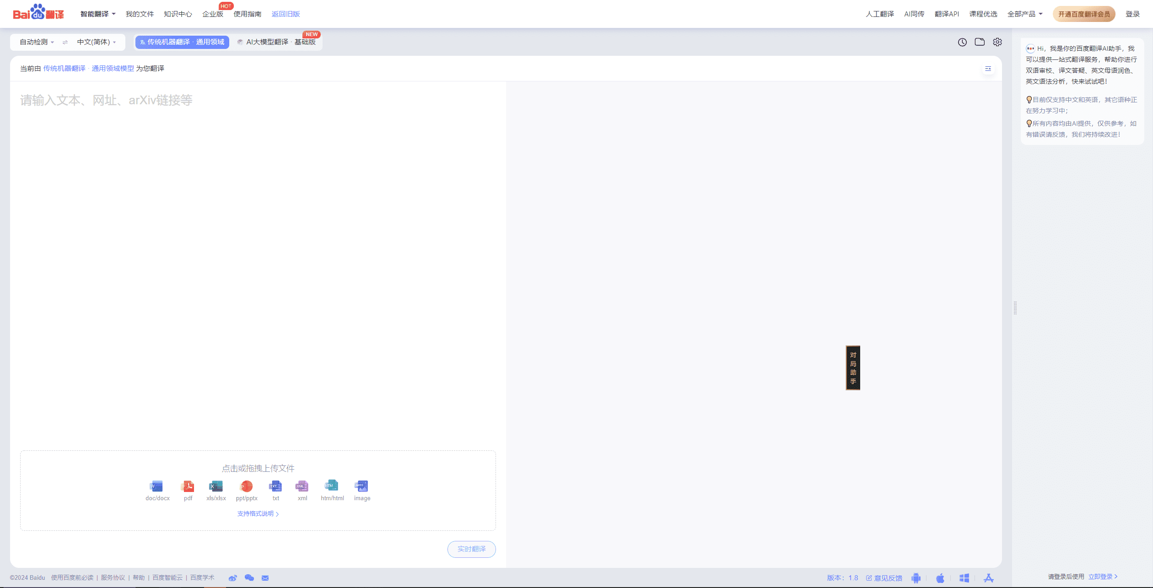Click the 实时翻译 button

(471, 549)
